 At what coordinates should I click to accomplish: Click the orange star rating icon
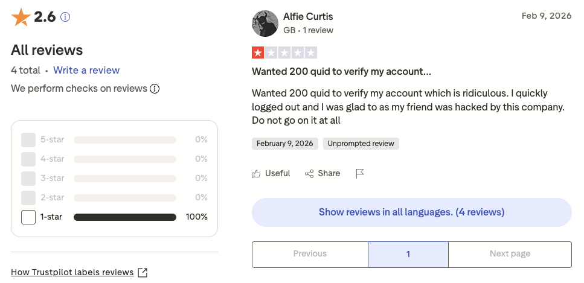21,17
